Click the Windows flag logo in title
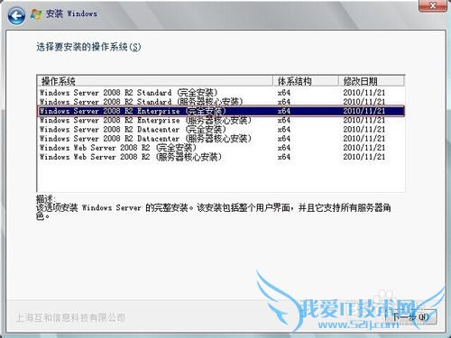451x338 pixels. (36, 14)
